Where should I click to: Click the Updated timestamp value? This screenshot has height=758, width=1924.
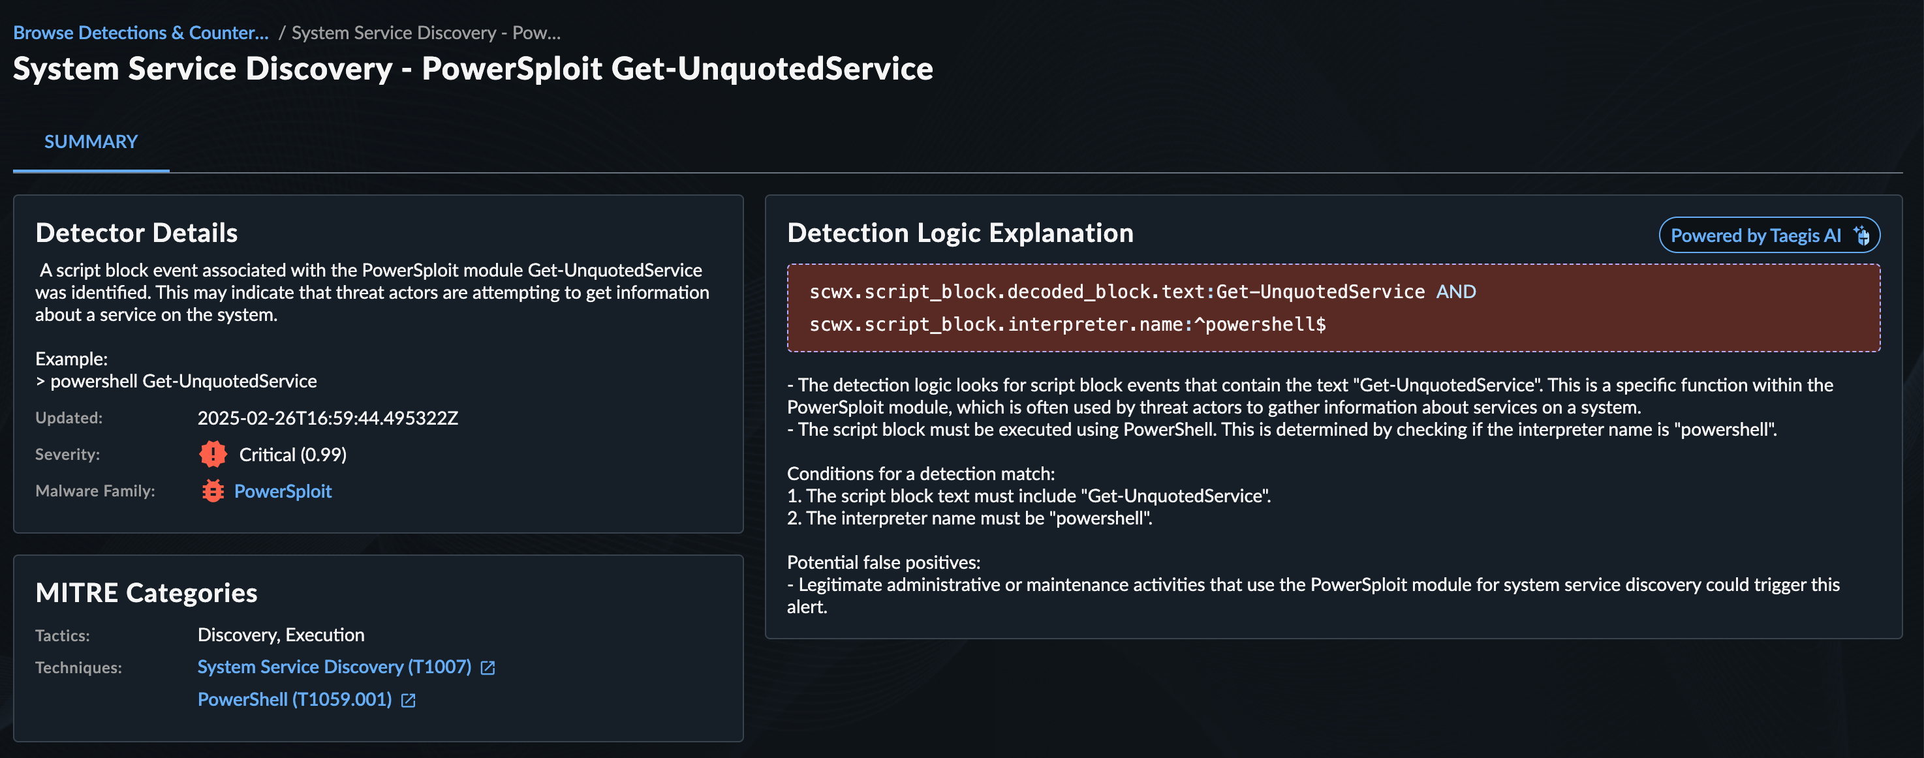[x=328, y=417]
